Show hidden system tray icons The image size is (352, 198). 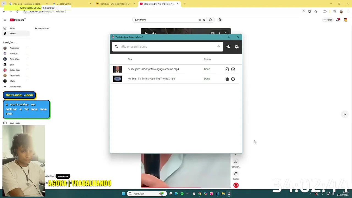(310, 194)
